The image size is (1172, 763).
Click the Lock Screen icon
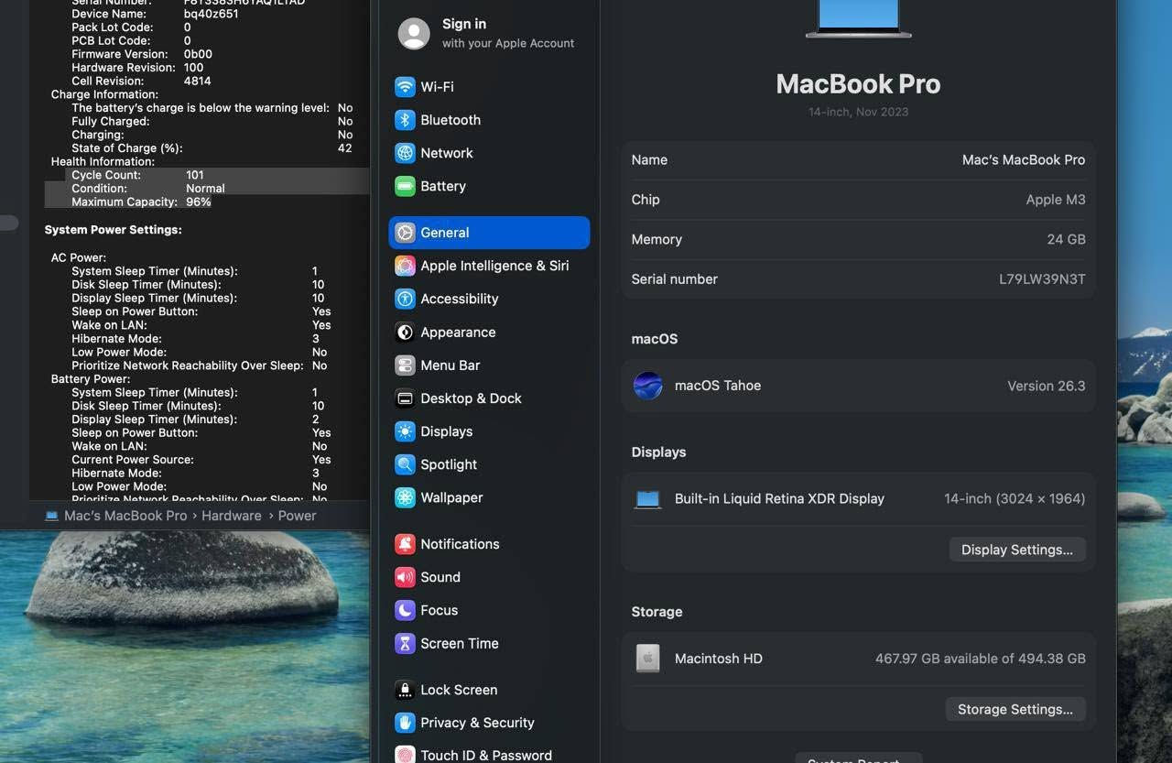(405, 690)
